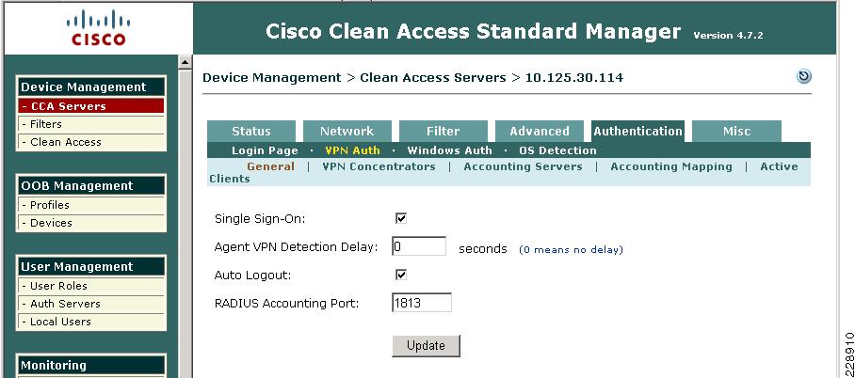Viewport: 855px width, 378px height.
Task: Open the Network tab
Action: [x=347, y=132]
